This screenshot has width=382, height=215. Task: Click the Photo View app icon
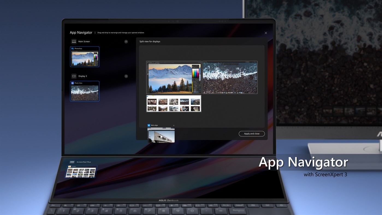72,83
